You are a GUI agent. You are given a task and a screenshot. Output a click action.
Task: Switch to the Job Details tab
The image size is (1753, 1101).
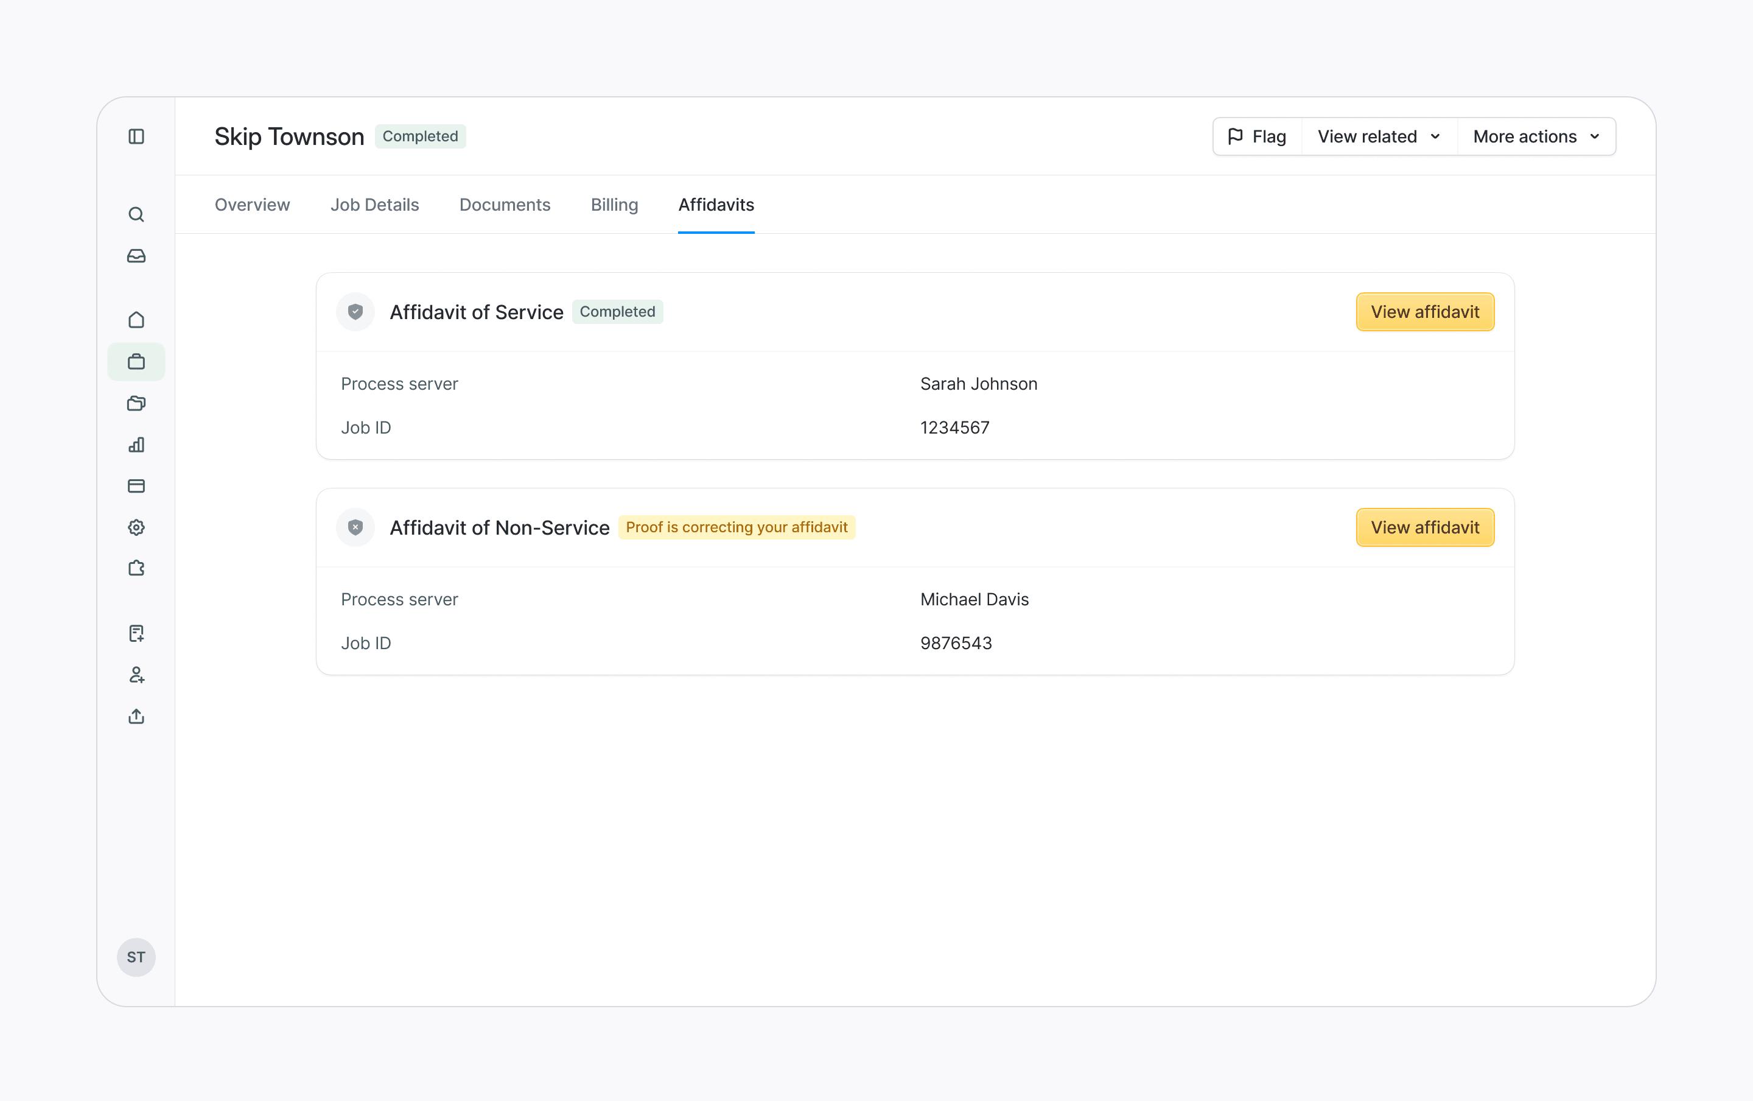[374, 205]
